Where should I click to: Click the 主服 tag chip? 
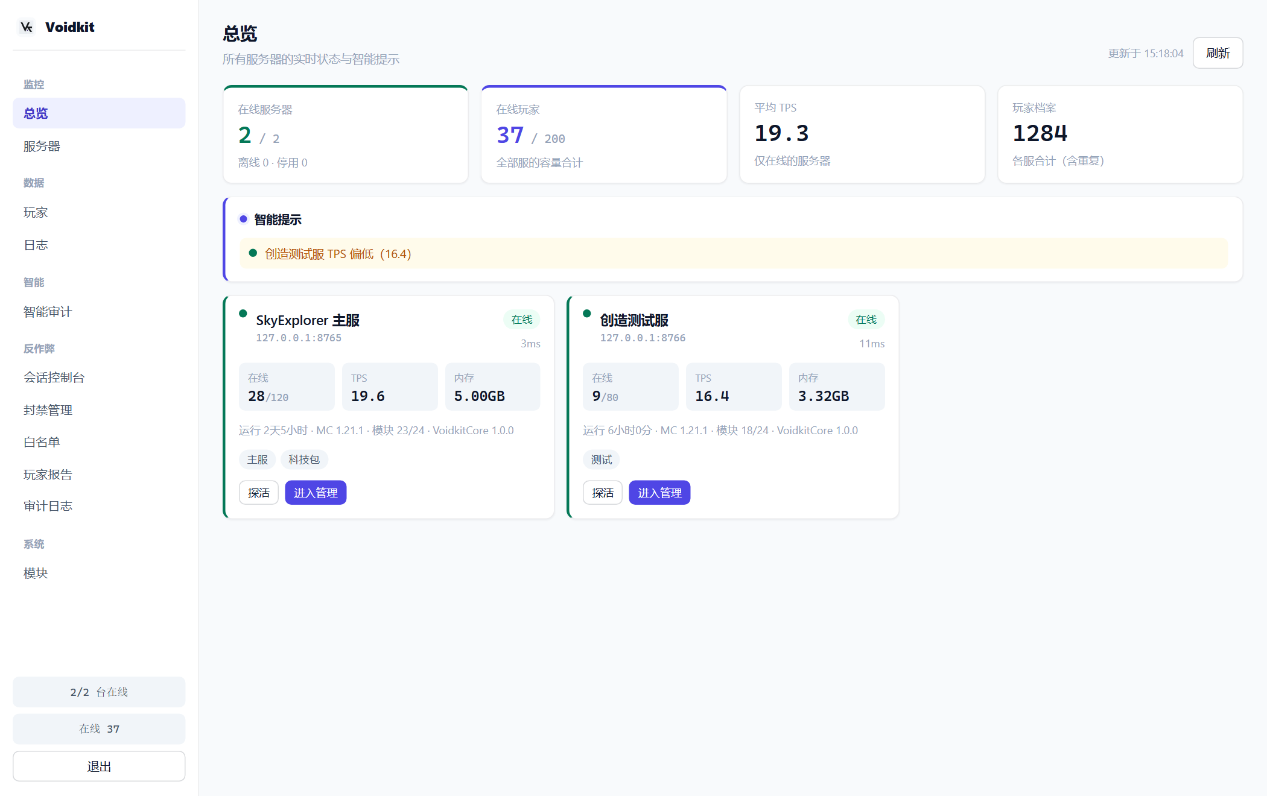tap(258, 460)
